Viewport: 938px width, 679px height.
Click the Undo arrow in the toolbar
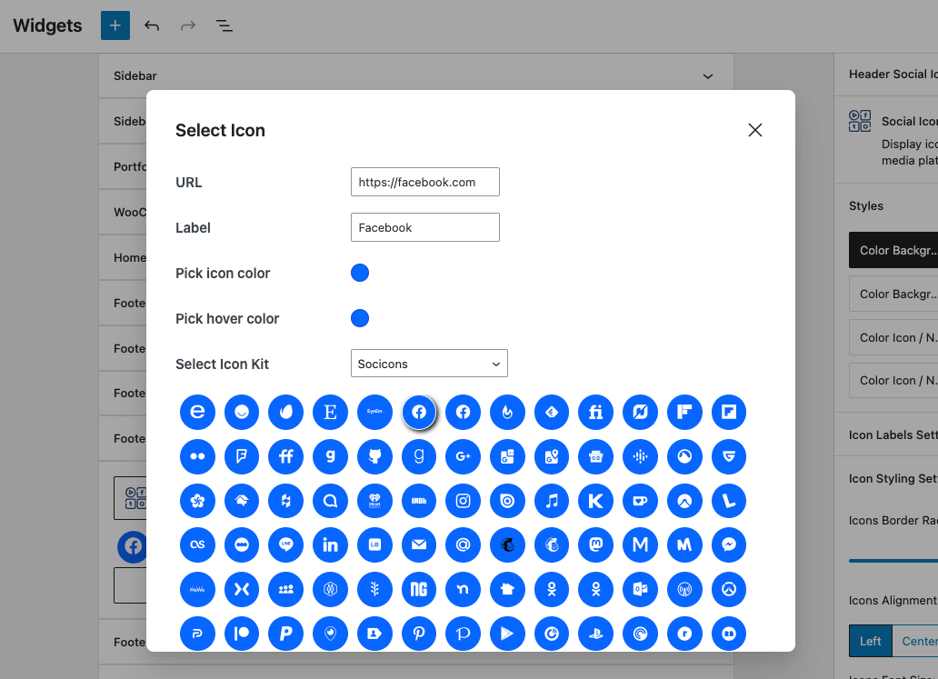tap(152, 25)
